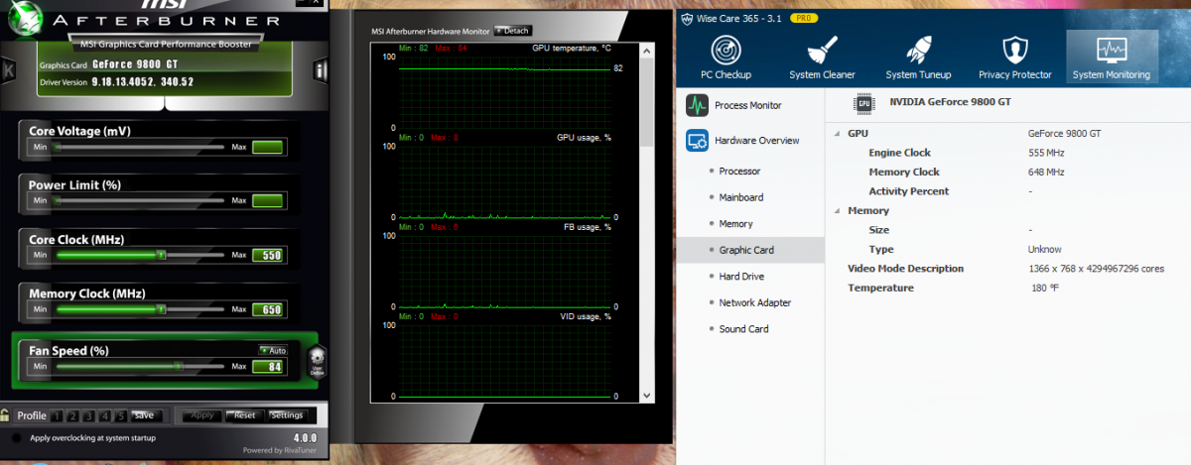
Task: Click the Core Voltage value box
Action: click(268, 147)
